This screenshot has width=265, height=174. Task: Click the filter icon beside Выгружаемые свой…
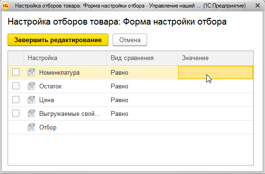click(x=31, y=113)
